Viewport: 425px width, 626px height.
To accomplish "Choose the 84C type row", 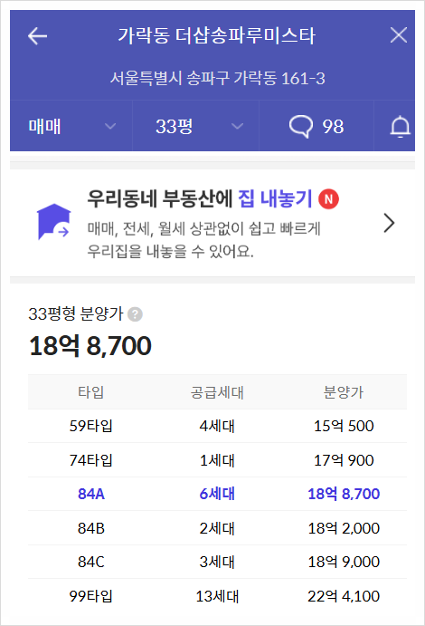I will point(218,562).
